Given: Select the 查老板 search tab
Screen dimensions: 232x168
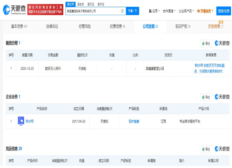Looking at the screenshot, I should click(81, 4).
